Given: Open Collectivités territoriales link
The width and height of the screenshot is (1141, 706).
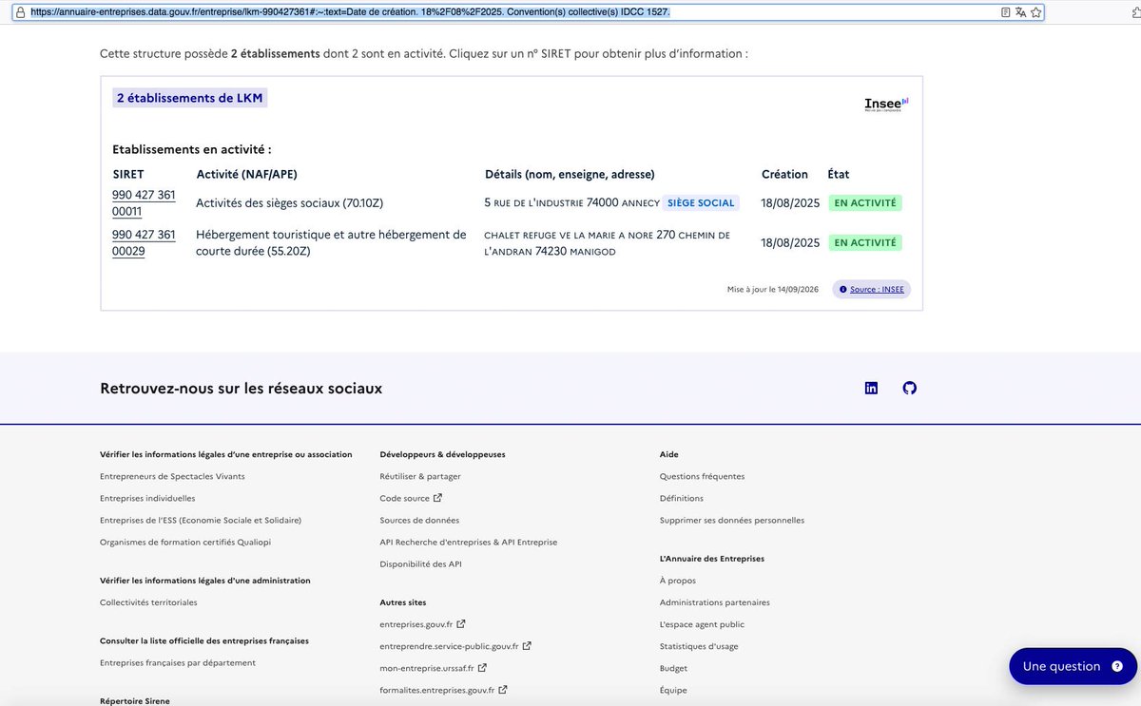Looking at the screenshot, I should 148,602.
